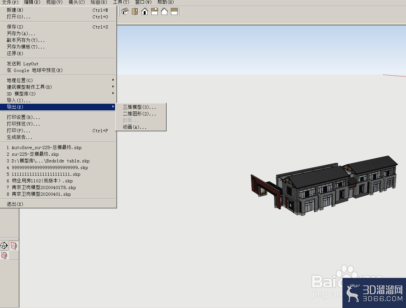Open recent file 2 su-225-总模最终.skp
Viewport: 406px width, 308px height.
(x=58, y=154)
